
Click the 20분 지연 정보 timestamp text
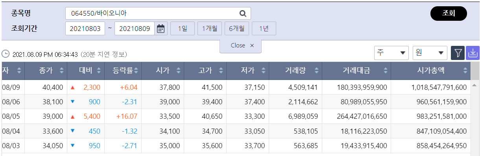click(104, 54)
